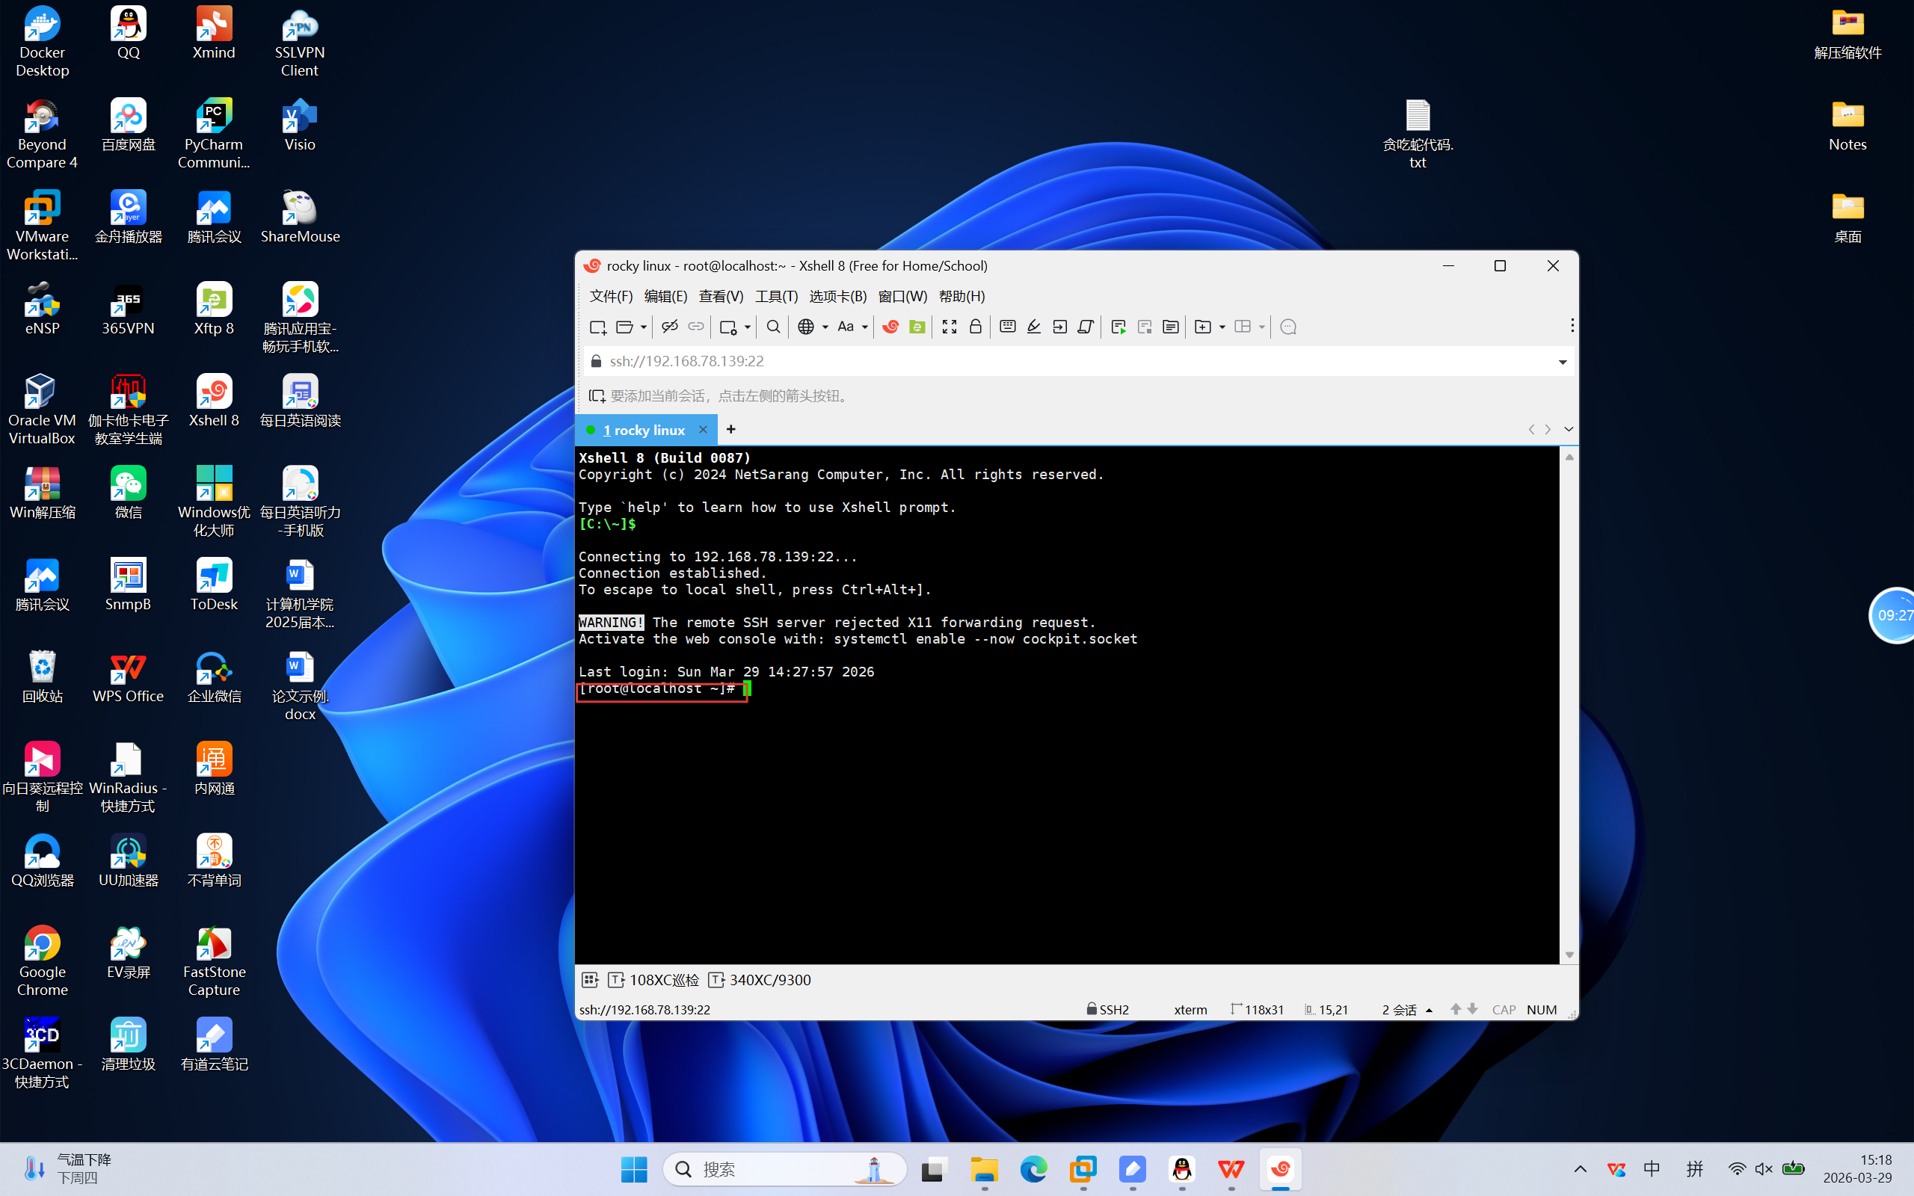Click the highlighter pen toolbar icon
Screen dimensions: 1914x1196
click(x=1033, y=327)
